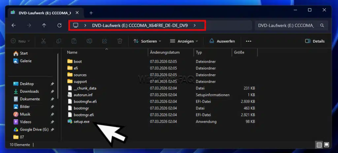This screenshot has width=338, height=153.
Task: Click the Cut scissors icon
Action: 44,41
